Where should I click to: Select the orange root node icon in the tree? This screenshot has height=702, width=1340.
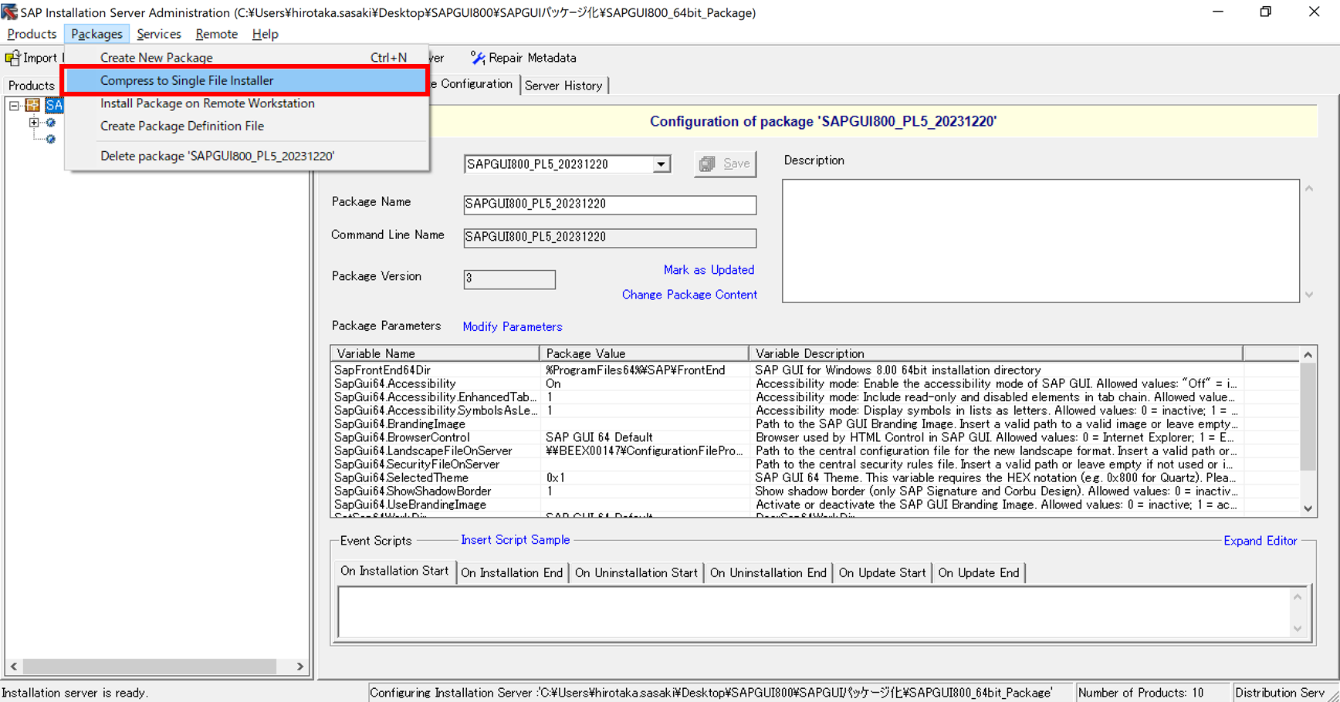click(x=32, y=105)
